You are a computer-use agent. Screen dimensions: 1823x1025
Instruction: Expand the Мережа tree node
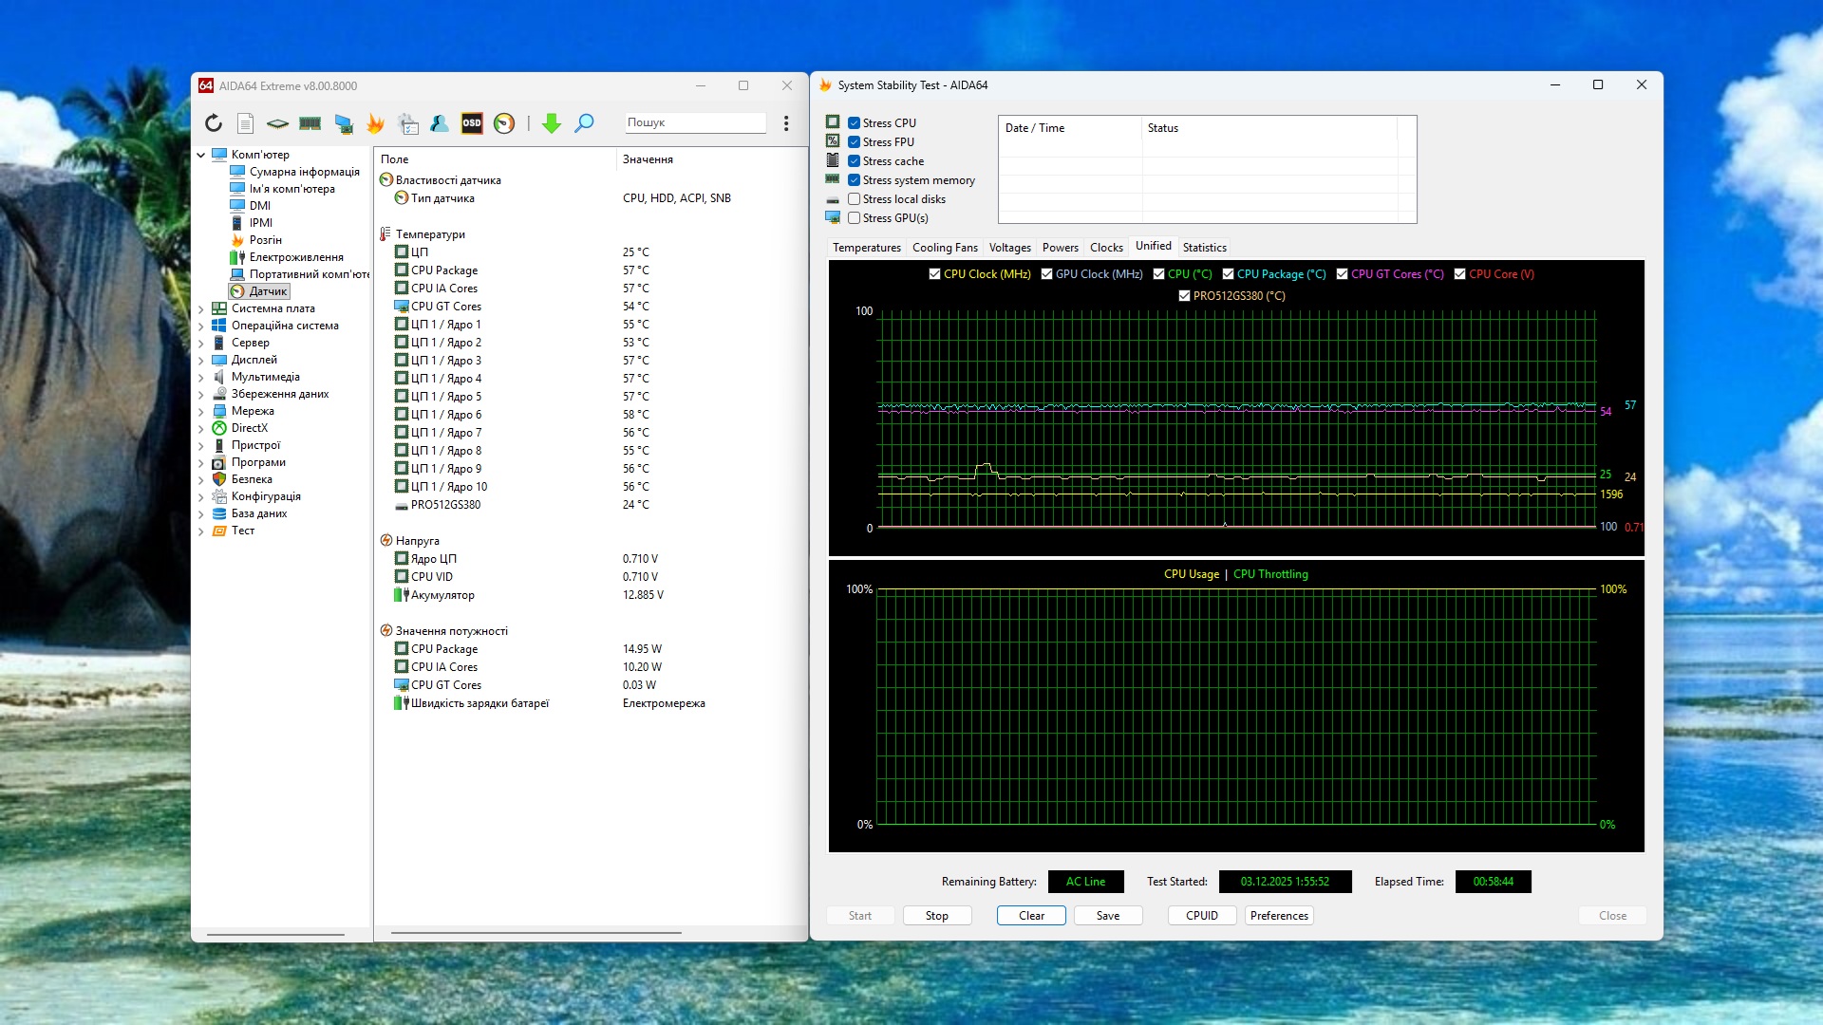[x=201, y=412]
